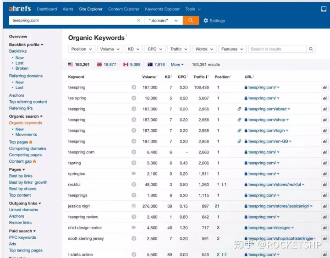The image size is (330, 258).
Task: Open the chart icon for tee spring row
Action: [x=324, y=98]
